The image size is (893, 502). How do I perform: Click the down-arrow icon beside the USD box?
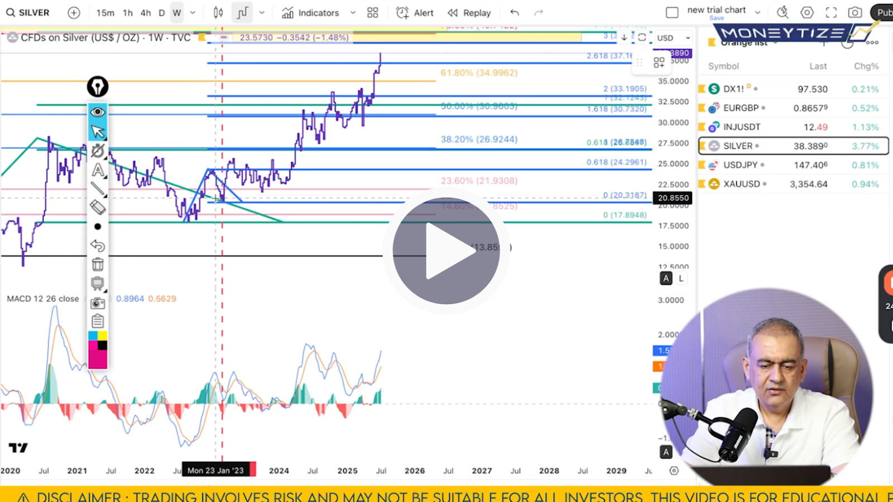(624, 37)
